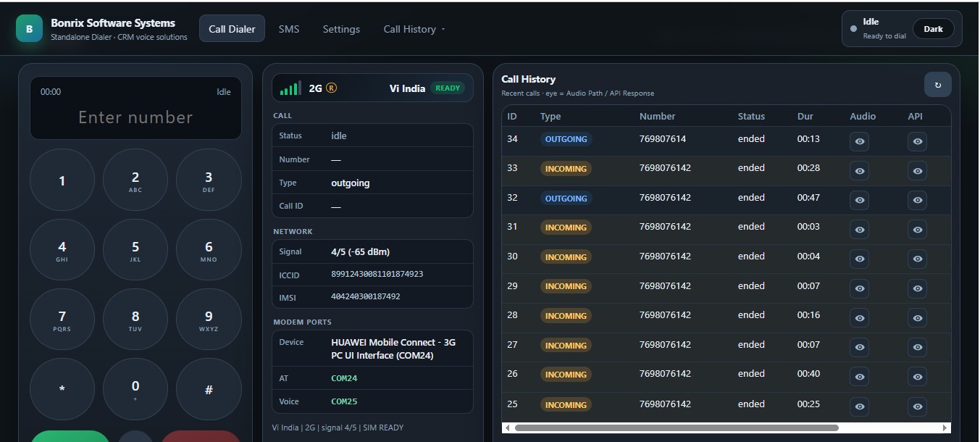The height and width of the screenshot is (442, 980).
Task: Click the IMSI value 404240300187492
Action: click(x=366, y=296)
